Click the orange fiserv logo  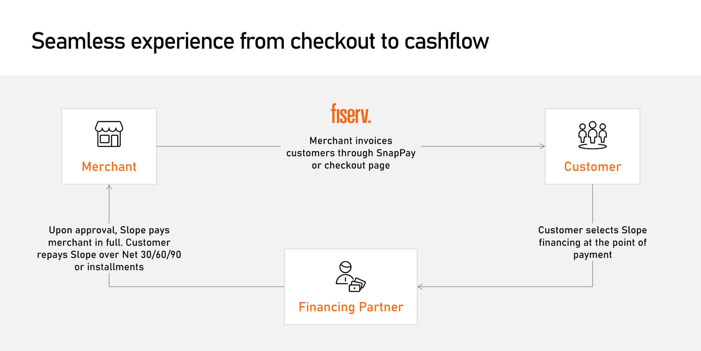pyautogui.click(x=351, y=113)
